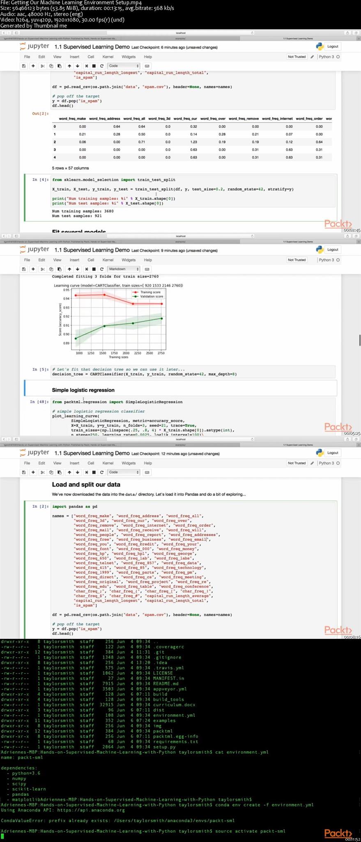Insert cell below in 12-minutes-ago notebook toolbar

(33, 472)
